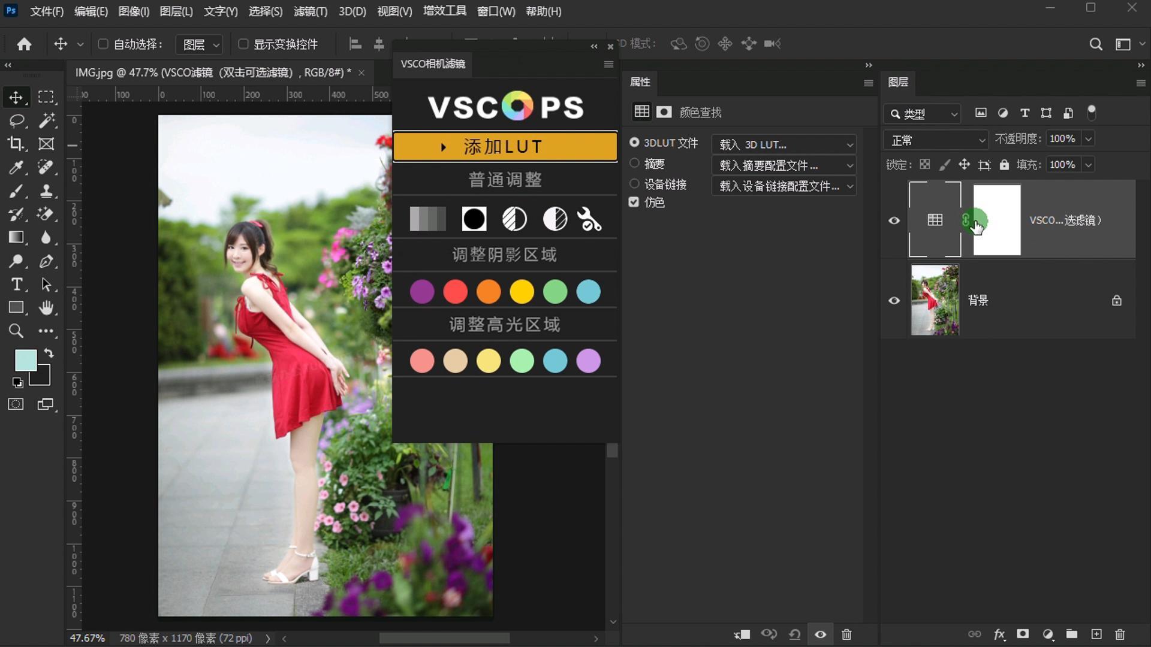Select the Blur tool
Image resolution: width=1151 pixels, height=647 pixels.
tap(46, 237)
